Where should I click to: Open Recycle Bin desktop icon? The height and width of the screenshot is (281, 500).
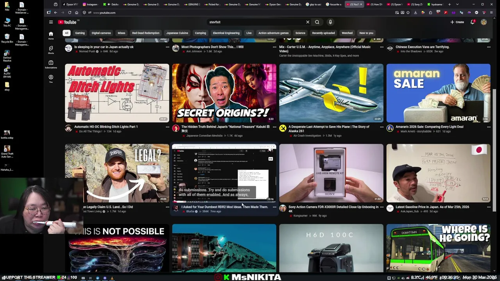pyautogui.click(x=7, y=37)
